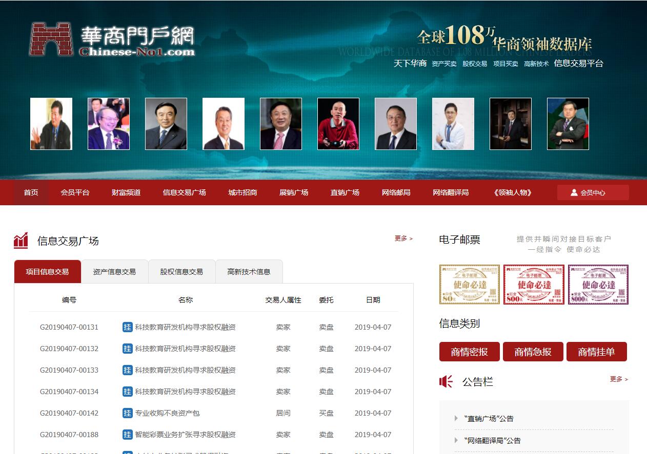
Task: Click portrait of man with crossed arms
Action: [x=568, y=124]
